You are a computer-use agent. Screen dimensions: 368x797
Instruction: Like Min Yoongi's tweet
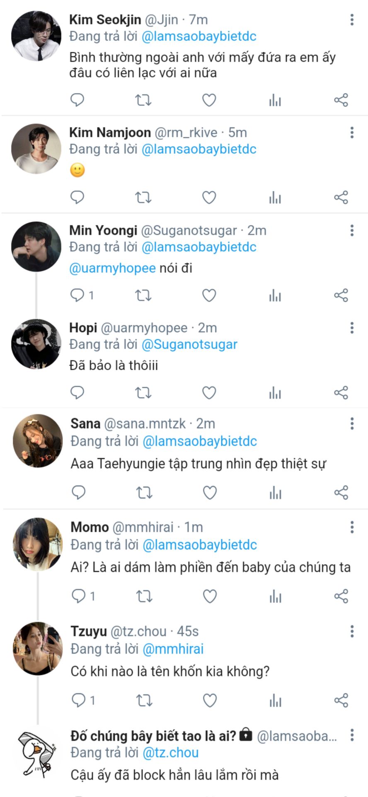coord(209,296)
